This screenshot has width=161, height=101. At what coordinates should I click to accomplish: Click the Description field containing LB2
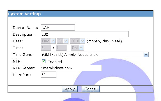point(85,34)
